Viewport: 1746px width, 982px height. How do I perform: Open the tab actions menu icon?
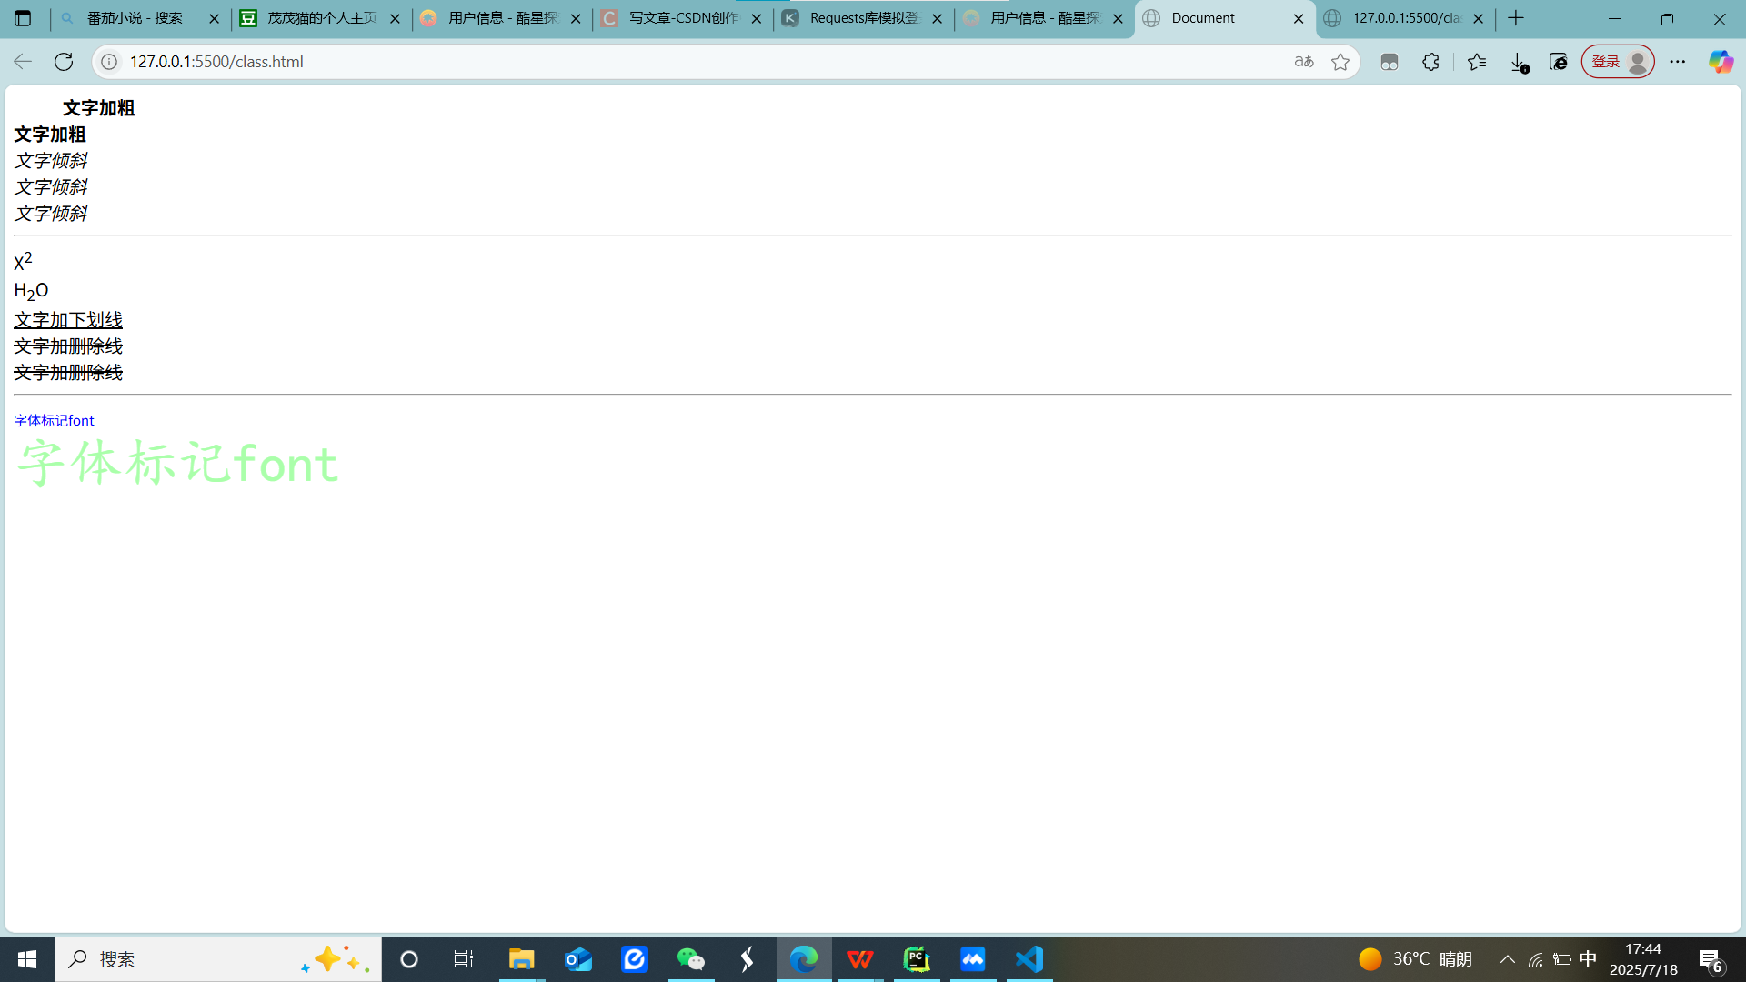23,18
